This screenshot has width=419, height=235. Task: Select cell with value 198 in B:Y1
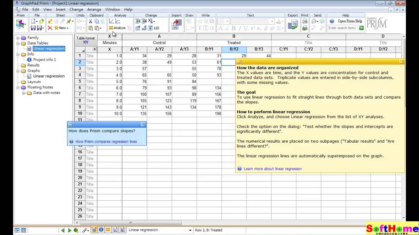(209, 114)
